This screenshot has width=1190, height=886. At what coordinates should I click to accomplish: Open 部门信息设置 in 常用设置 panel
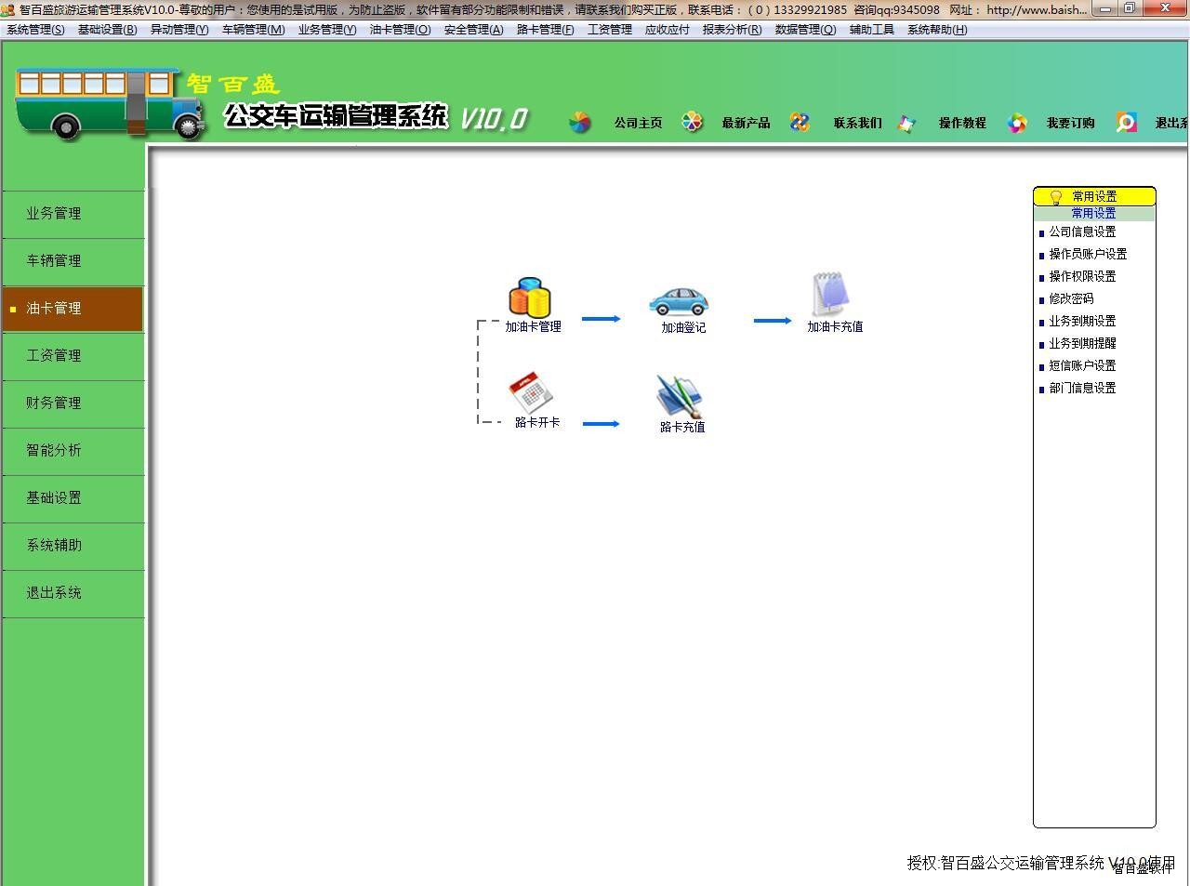1082,389
